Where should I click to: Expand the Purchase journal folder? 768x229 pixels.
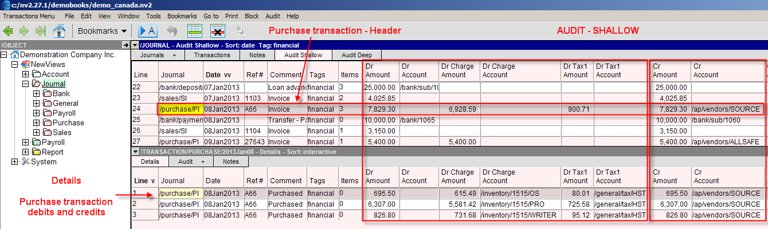[x=37, y=123]
